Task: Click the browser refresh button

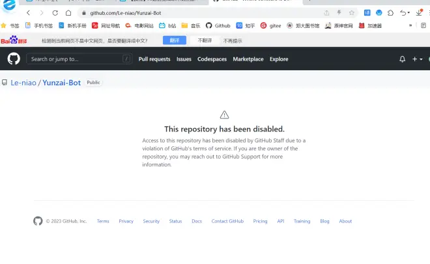Action: pos(55,13)
